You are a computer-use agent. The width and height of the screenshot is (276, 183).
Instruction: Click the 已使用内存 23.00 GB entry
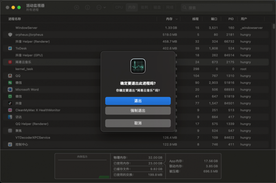pyautogui.click(x=138, y=163)
